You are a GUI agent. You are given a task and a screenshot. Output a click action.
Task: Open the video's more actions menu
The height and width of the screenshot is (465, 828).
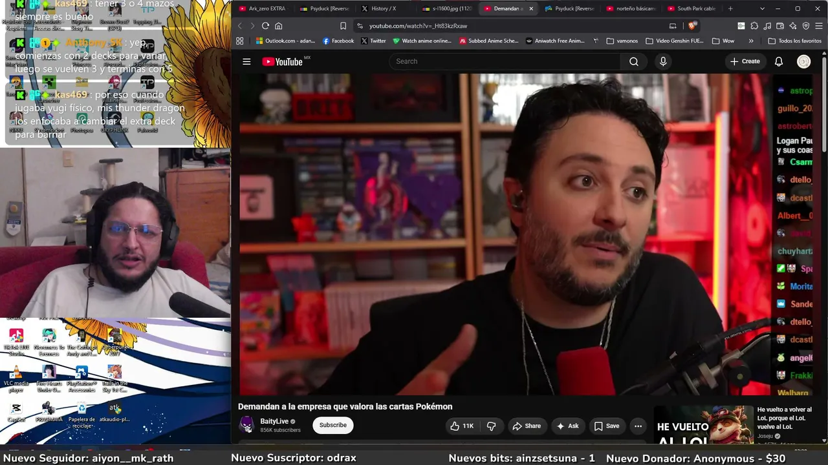click(638, 426)
